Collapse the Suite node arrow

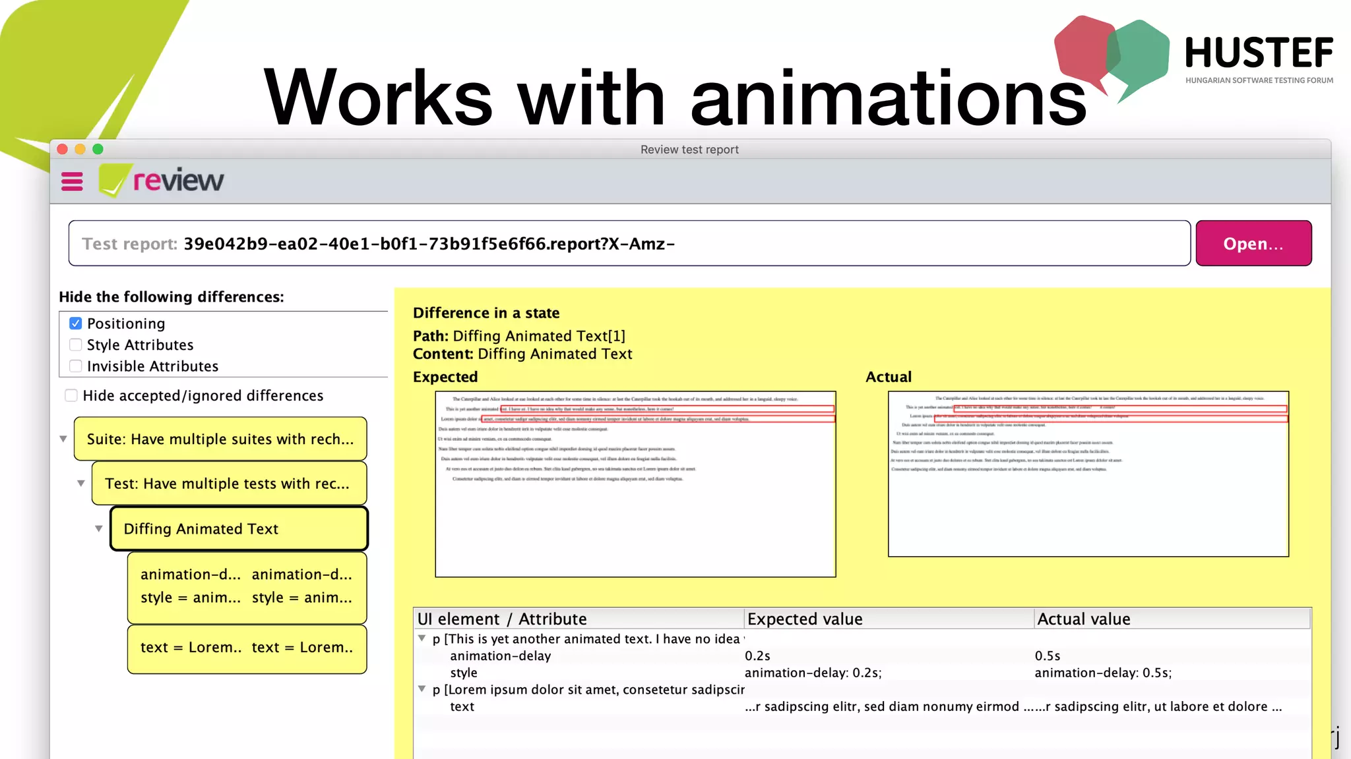click(x=63, y=439)
